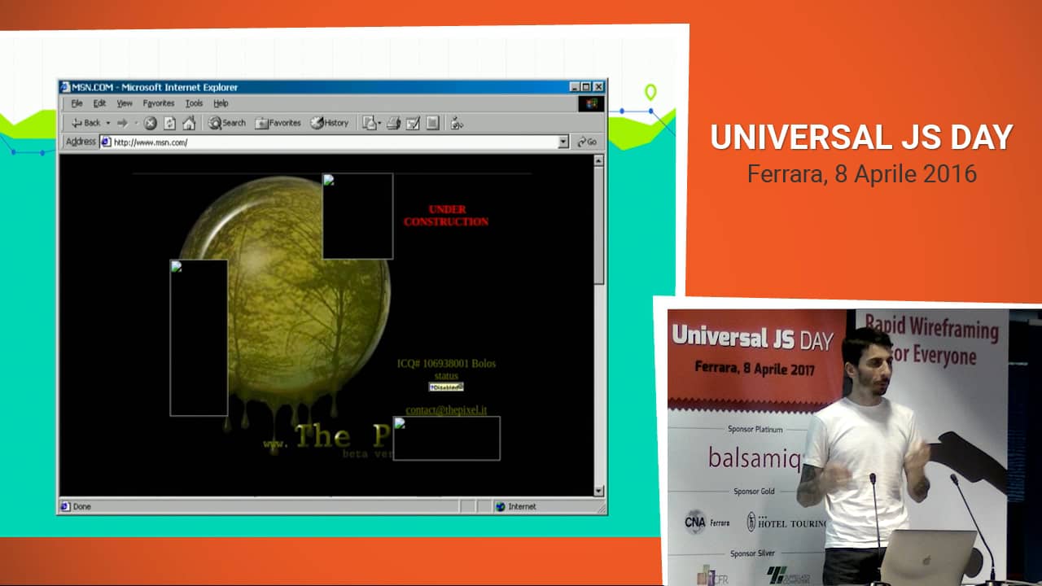This screenshot has width=1042, height=586.
Task: Open the Search pane
Action: tap(227, 123)
